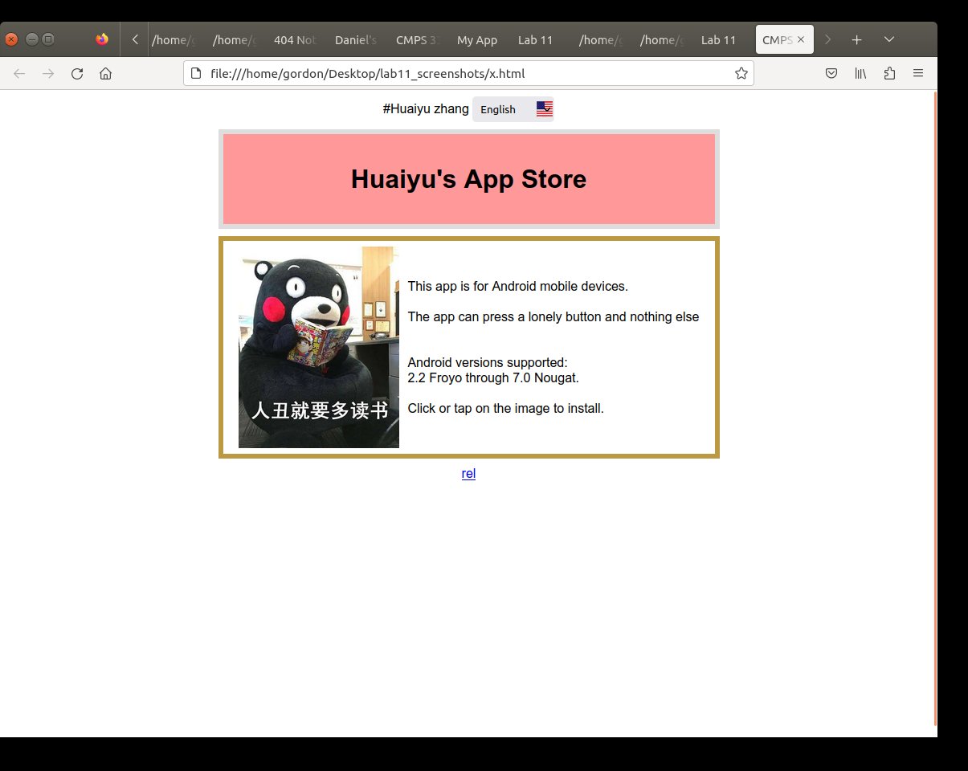Switch to the Daniel's tab
The height and width of the screenshot is (771, 968).
click(355, 39)
